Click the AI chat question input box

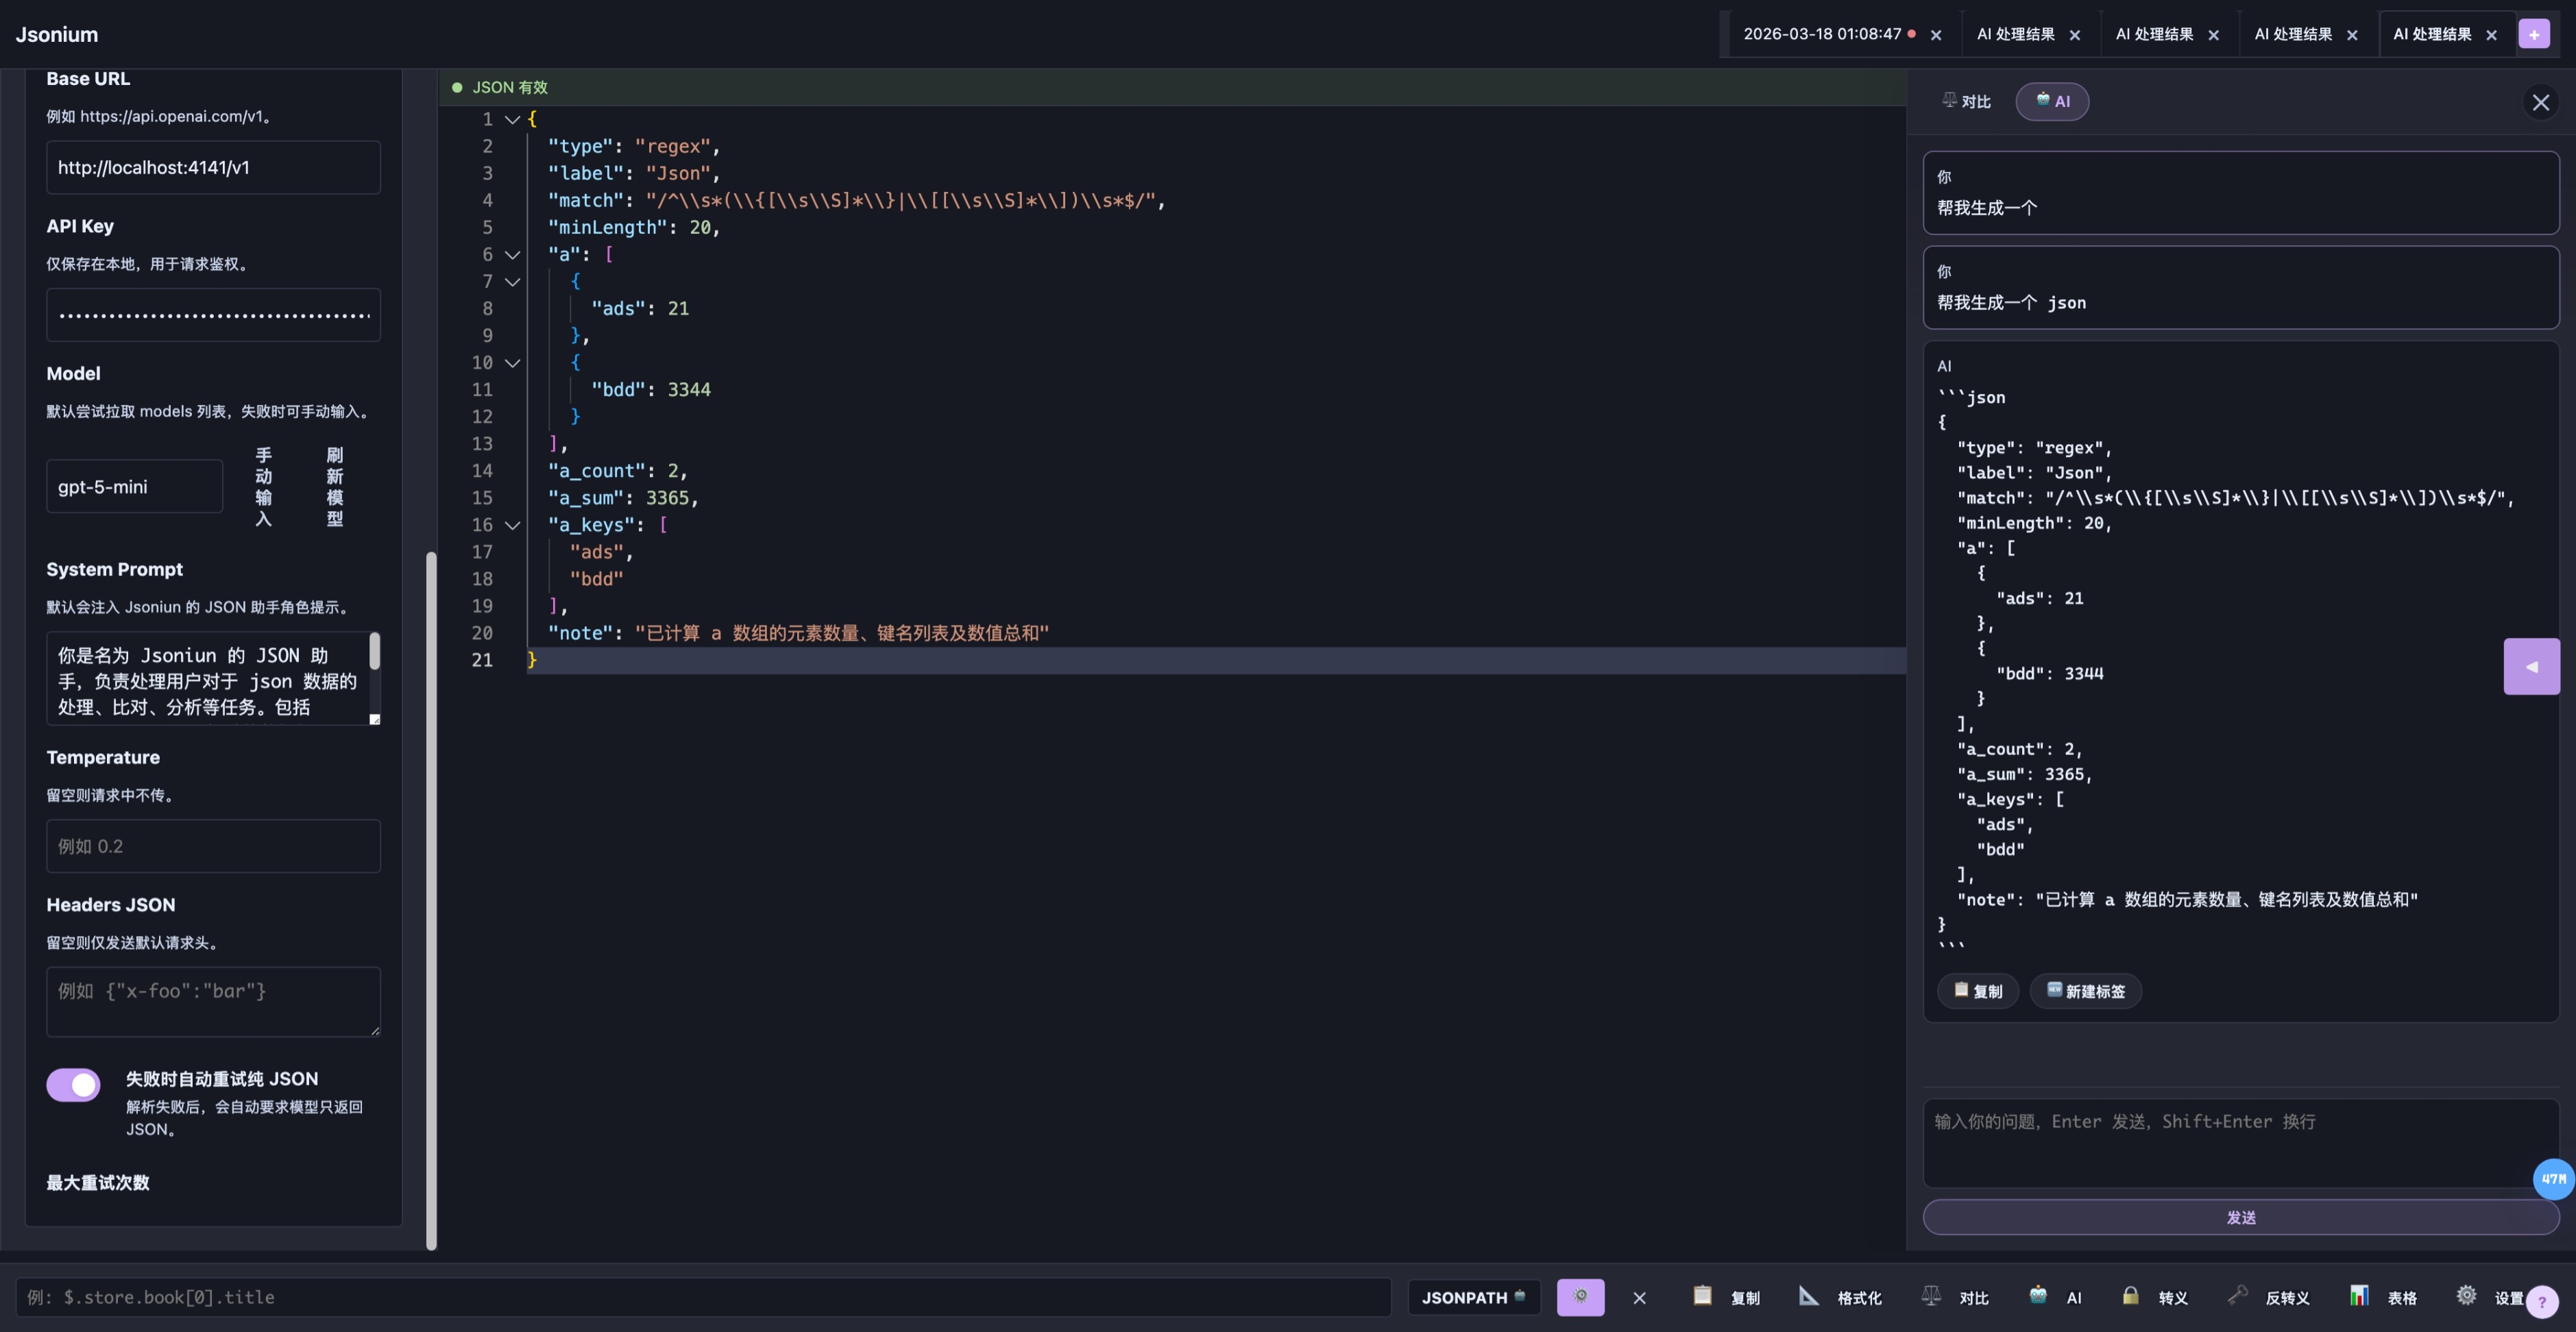[x=2241, y=1143]
